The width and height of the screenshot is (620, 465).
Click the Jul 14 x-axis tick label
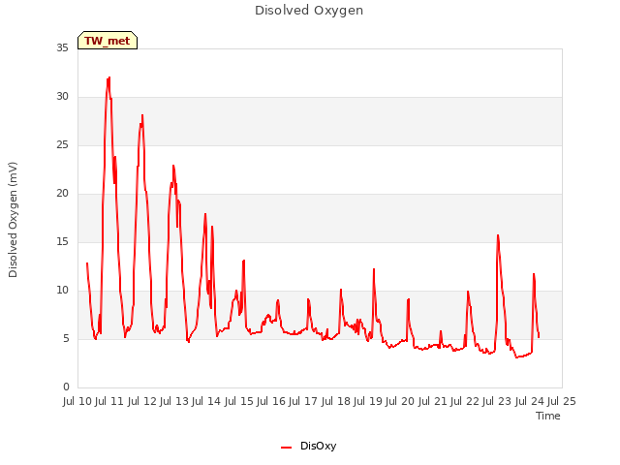(206, 401)
